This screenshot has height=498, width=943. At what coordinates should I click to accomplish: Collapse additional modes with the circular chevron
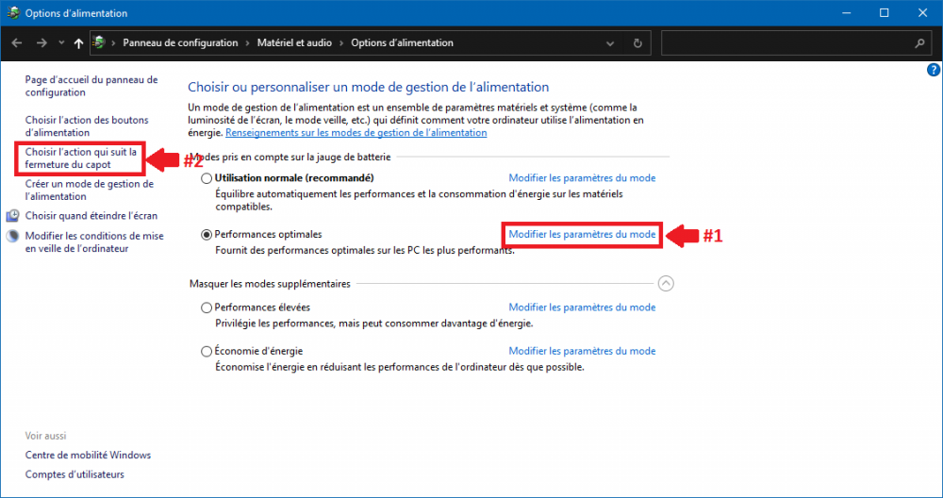[x=666, y=283]
